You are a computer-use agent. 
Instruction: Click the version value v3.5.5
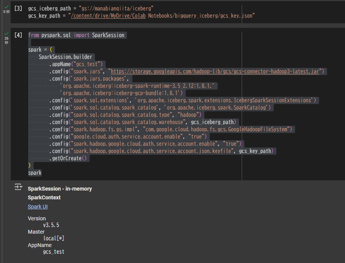pyautogui.click(x=51, y=225)
